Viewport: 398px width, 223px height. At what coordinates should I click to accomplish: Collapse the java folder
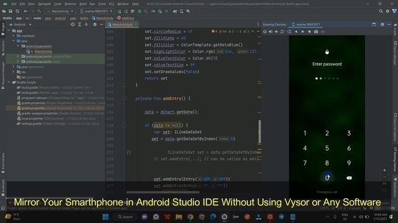(x=14, y=41)
